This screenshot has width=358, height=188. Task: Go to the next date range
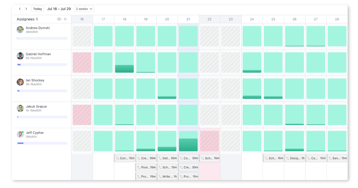click(x=26, y=9)
